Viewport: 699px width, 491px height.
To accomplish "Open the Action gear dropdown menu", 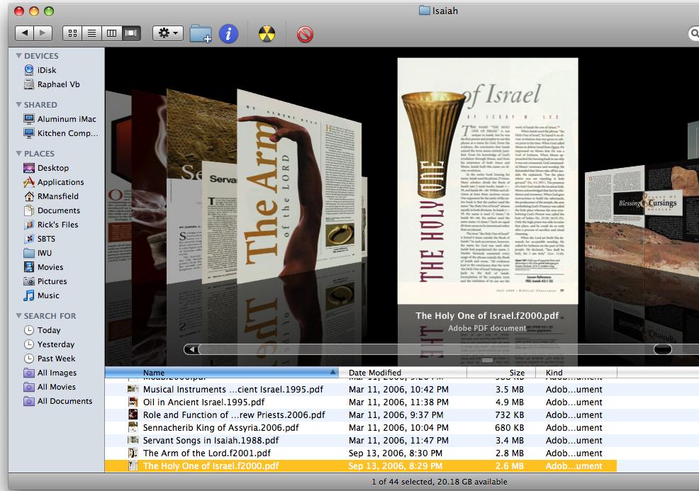I will tap(168, 33).
